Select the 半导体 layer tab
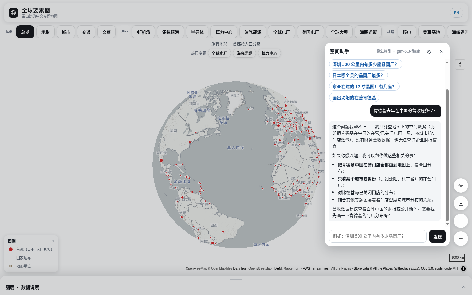The width and height of the screenshot is (472, 295). click(x=197, y=32)
